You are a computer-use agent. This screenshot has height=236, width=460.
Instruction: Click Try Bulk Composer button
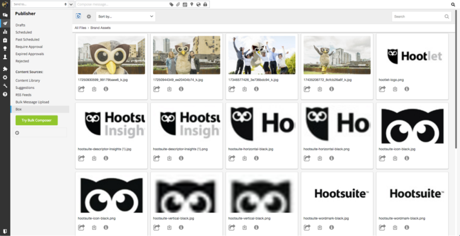click(37, 120)
